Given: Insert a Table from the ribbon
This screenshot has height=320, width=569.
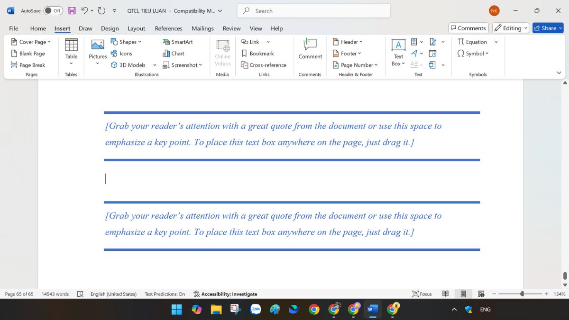Looking at the screenshot, I should click(x=71, y=51).
